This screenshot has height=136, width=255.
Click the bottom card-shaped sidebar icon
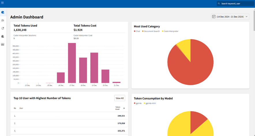pos(3,44)
